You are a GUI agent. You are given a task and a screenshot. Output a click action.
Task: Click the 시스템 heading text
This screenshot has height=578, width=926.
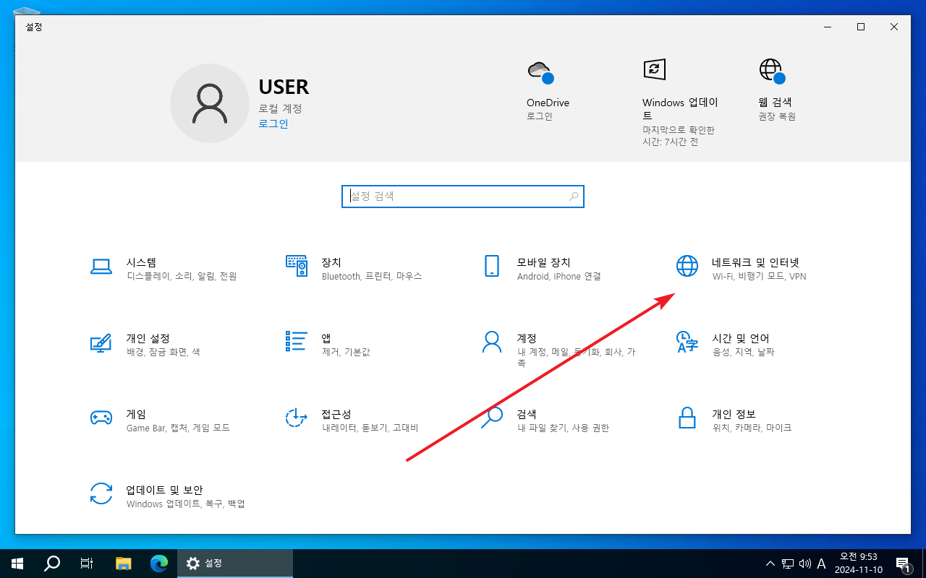click(x=141, y=262)
